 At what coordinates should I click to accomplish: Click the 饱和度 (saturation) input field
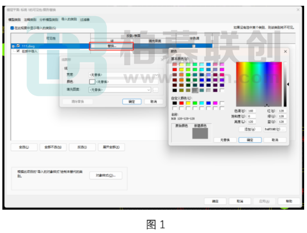tap(251, 116)
